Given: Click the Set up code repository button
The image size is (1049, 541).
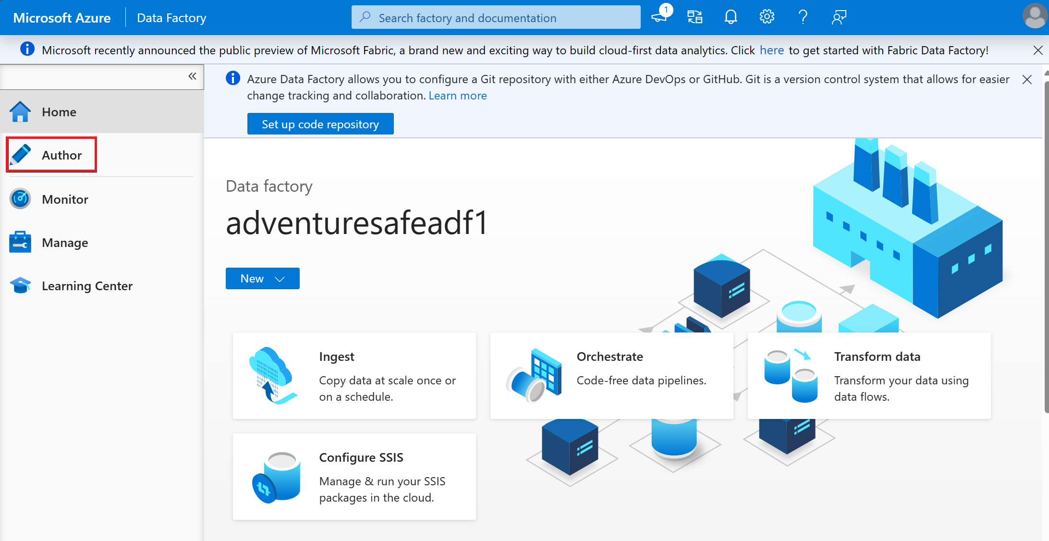Looking at the screenshot, I should [321, 124].
